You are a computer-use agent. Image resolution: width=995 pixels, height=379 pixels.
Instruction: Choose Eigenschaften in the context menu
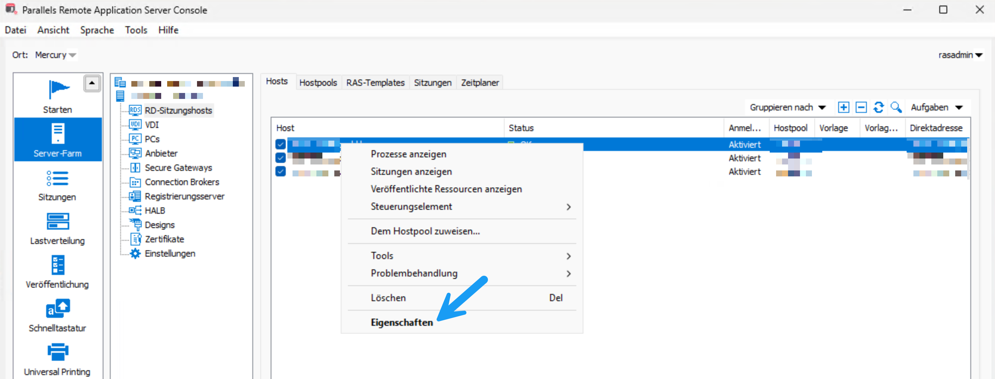[x=402, y=322]
